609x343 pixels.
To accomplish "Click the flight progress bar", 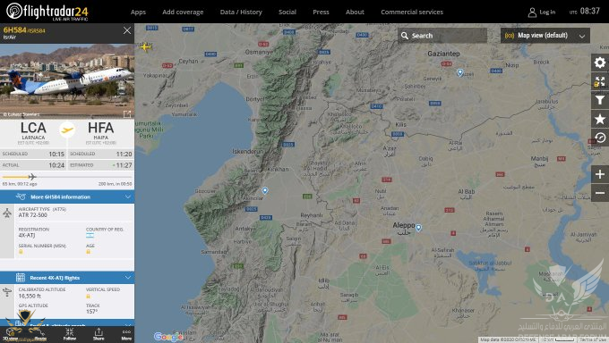I will (67, 177).
